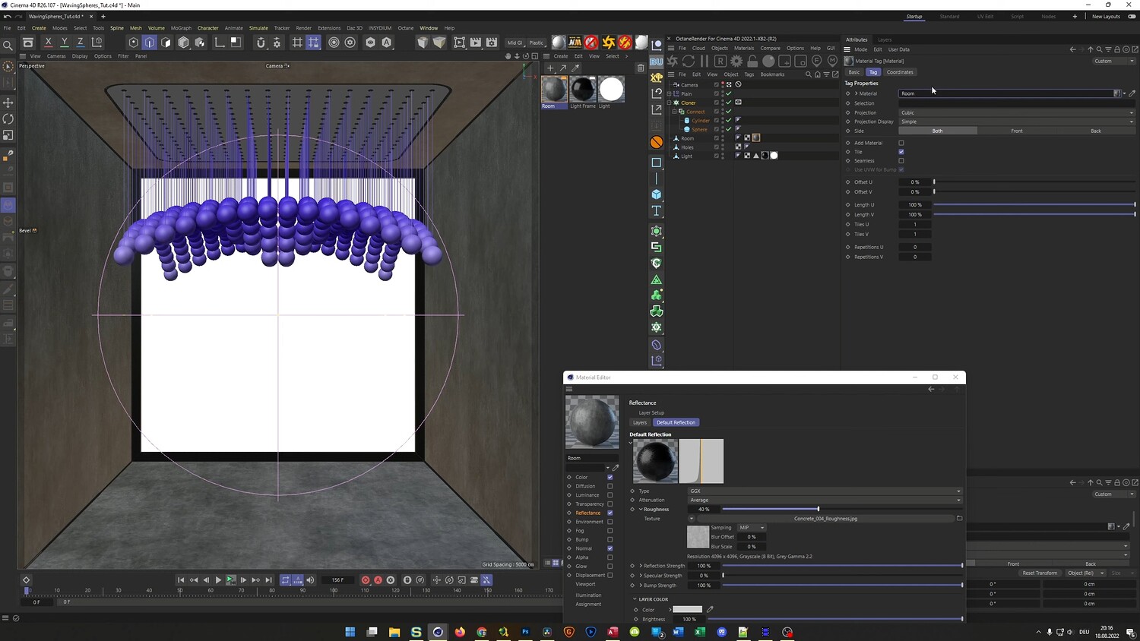Click the Room material tag on Room object
The image size is (1140, 641).
coord(756,137)
